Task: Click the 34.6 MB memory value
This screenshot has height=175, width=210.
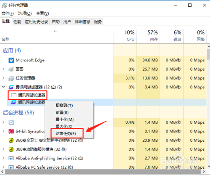Action: (150, 60)
